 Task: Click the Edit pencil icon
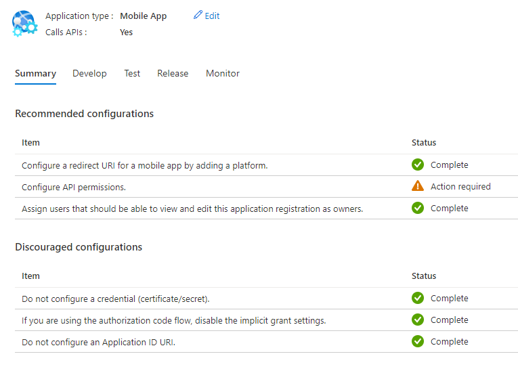pyautogui.click(x=198, y=15)
